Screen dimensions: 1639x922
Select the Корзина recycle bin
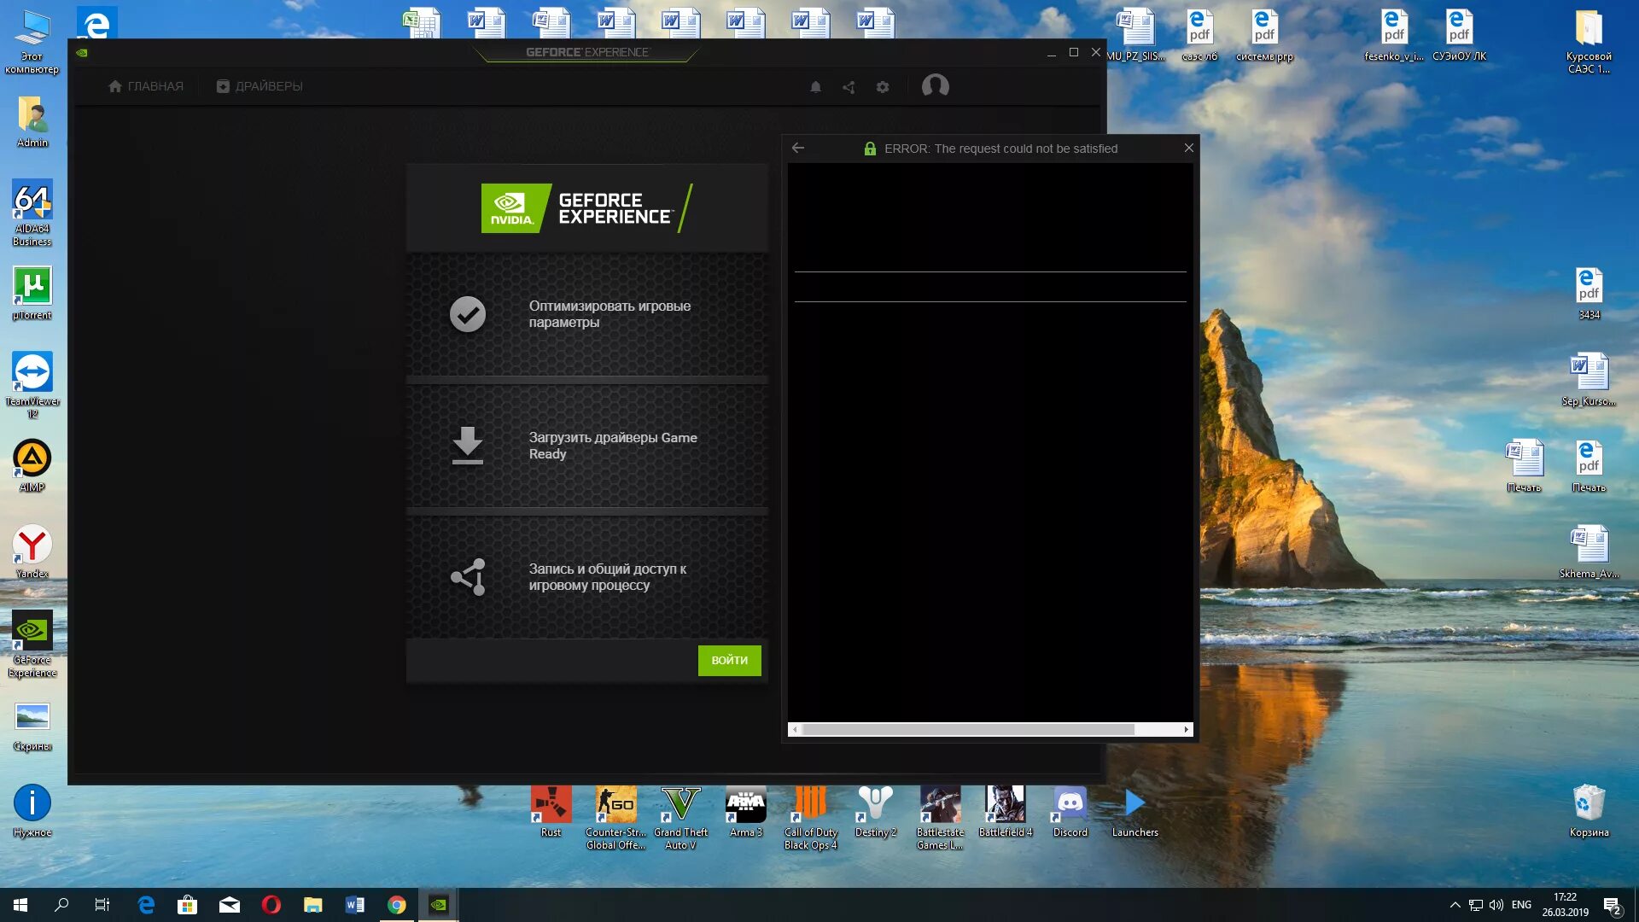1589,810
